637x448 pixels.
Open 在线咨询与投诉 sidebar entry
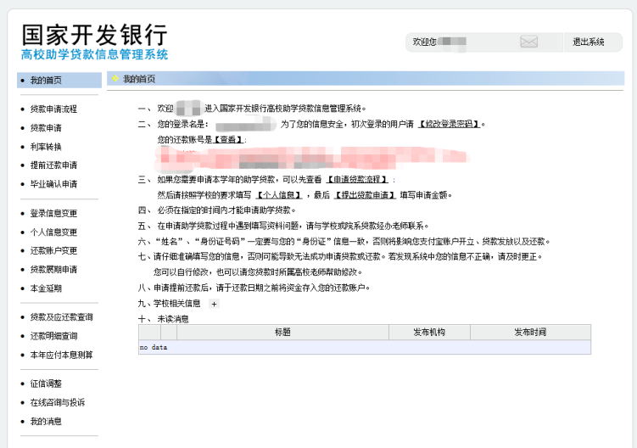[x=57, y=402]
